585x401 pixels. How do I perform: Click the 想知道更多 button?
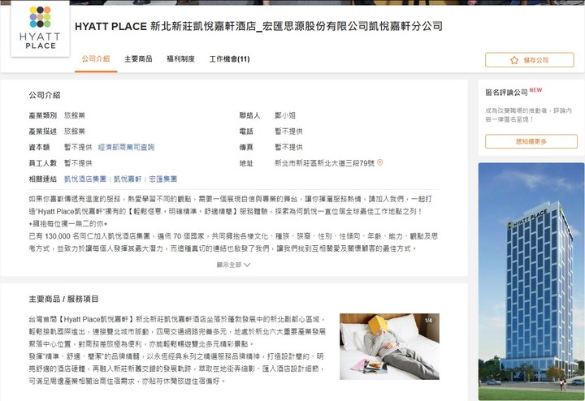[x=531, y=141]
